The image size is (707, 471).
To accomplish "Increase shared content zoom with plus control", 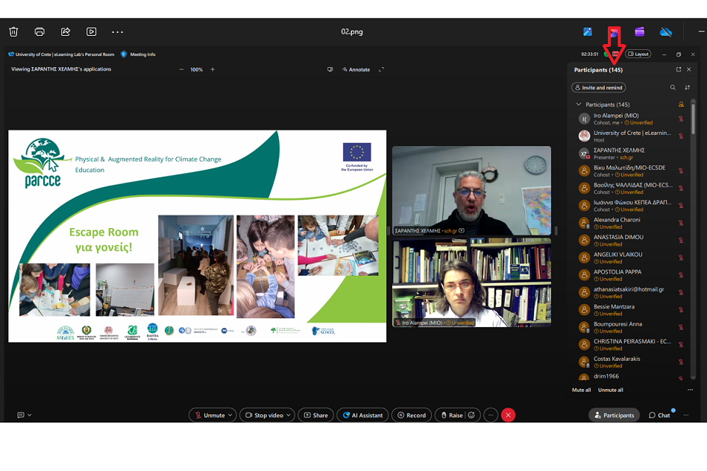I will coord(213,69).
